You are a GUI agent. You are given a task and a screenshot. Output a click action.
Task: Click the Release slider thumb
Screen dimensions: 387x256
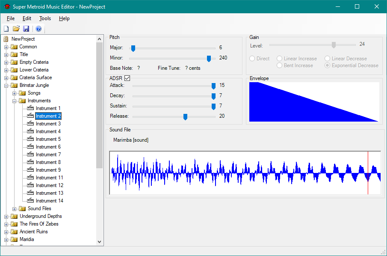click(x=185, y=116)
